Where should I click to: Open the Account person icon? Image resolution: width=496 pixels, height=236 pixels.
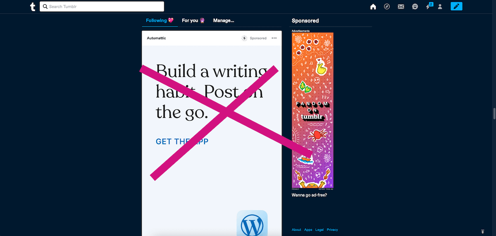[x=440, y=7]
